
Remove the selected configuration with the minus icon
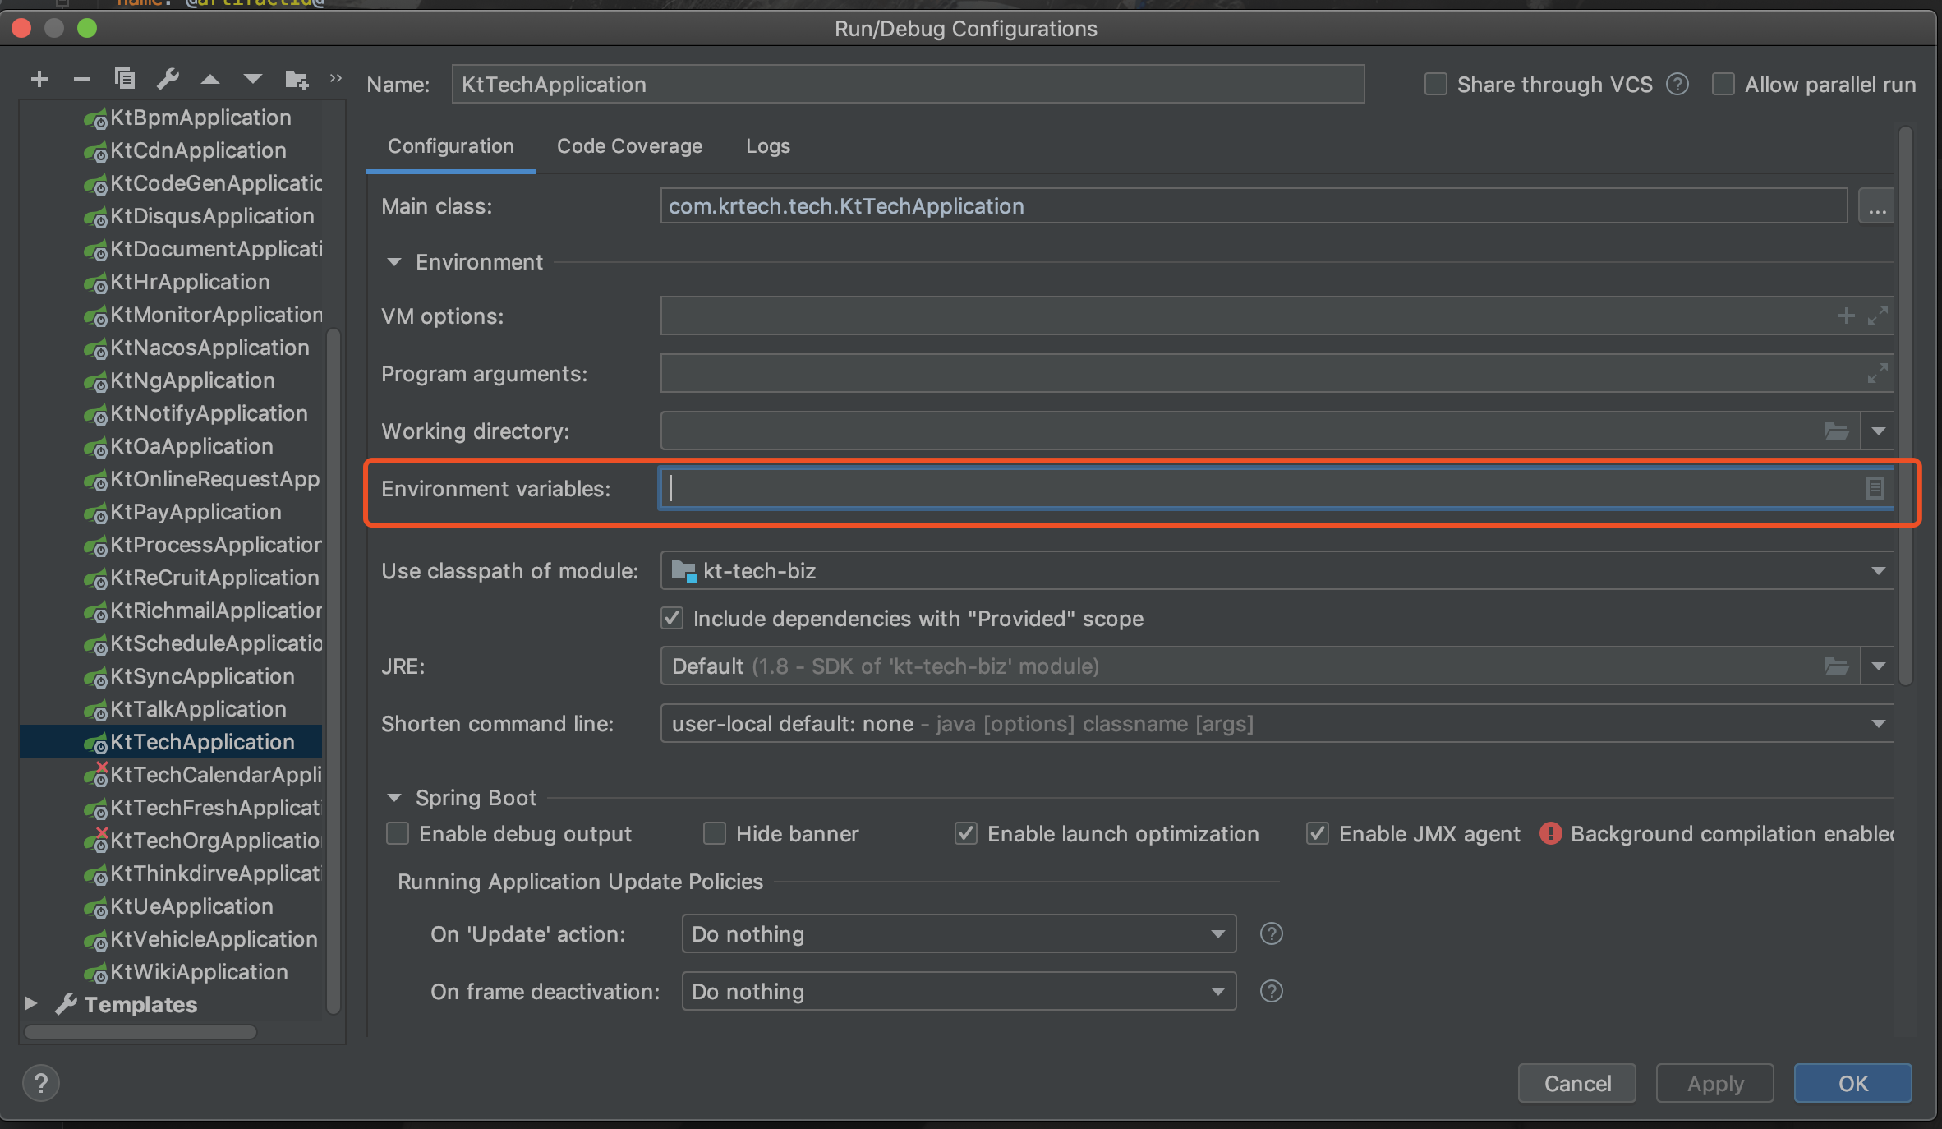click(81, 80)
